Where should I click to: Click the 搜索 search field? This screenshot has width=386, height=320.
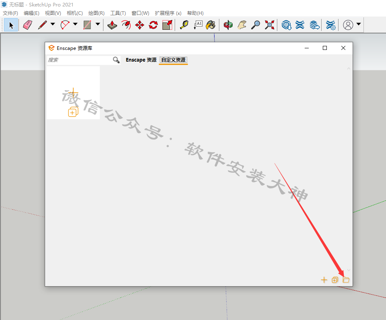(79, 60)
